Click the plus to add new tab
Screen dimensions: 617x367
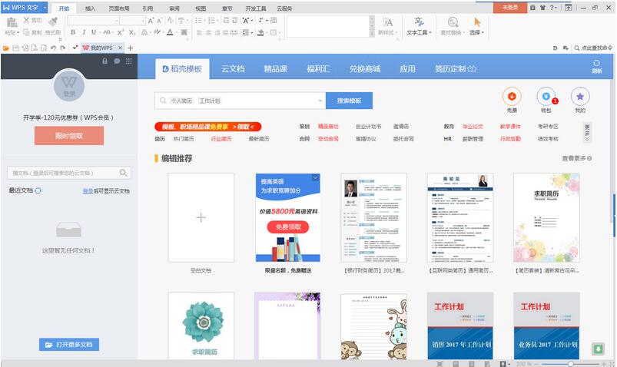131,48
